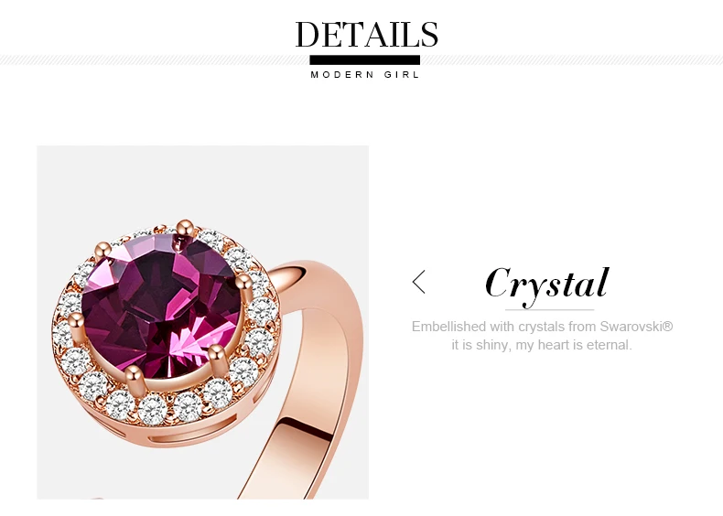Image resolution: width=723 pixels, height=516 pixels.
Task: Select the DETAILS heading
Action: [367, 35]
